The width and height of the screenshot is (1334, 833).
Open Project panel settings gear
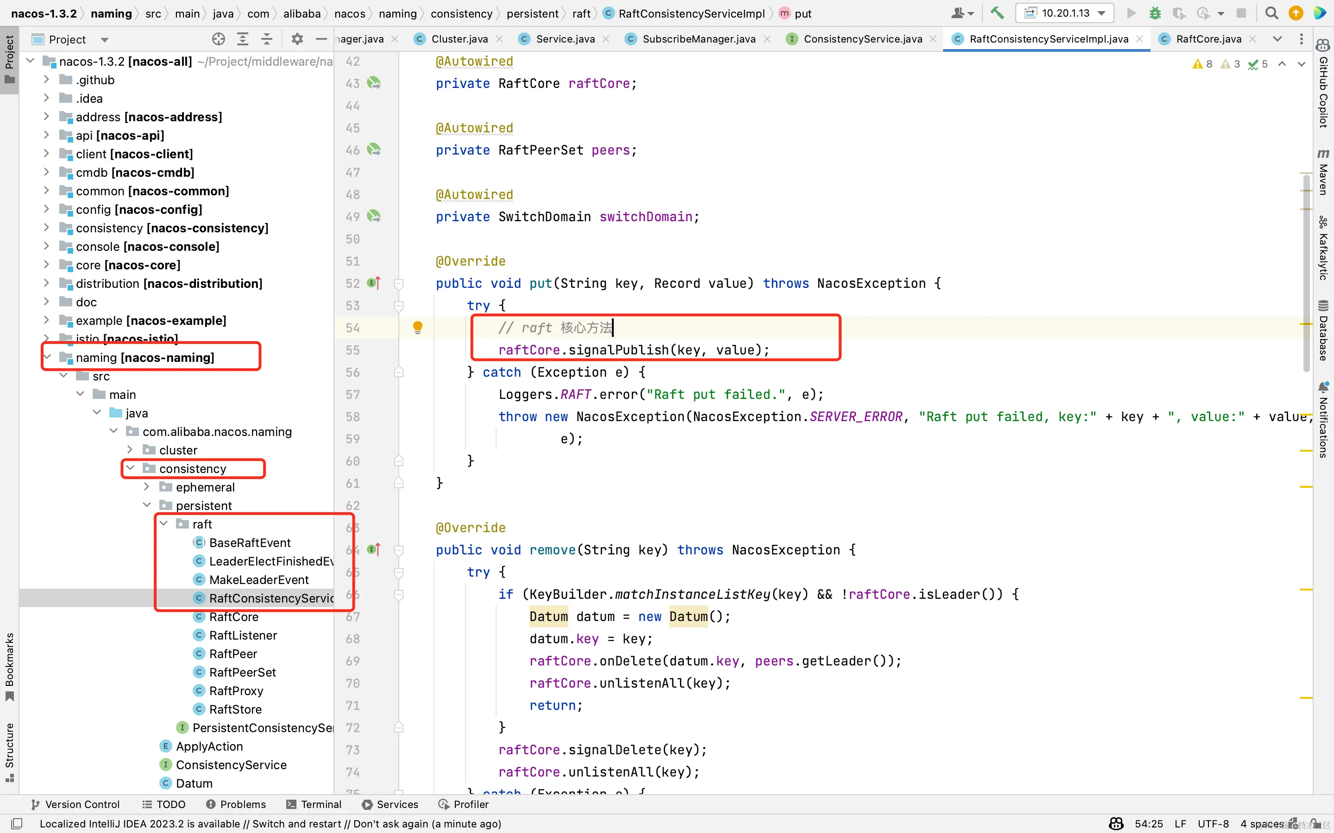[297, 39]
